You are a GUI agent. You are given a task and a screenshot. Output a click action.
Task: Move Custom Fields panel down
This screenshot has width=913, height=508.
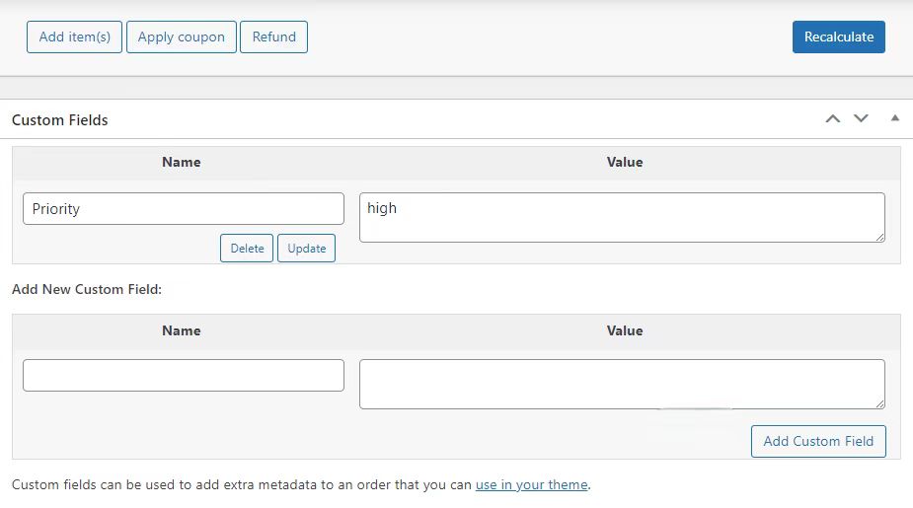tap(861, 118)
